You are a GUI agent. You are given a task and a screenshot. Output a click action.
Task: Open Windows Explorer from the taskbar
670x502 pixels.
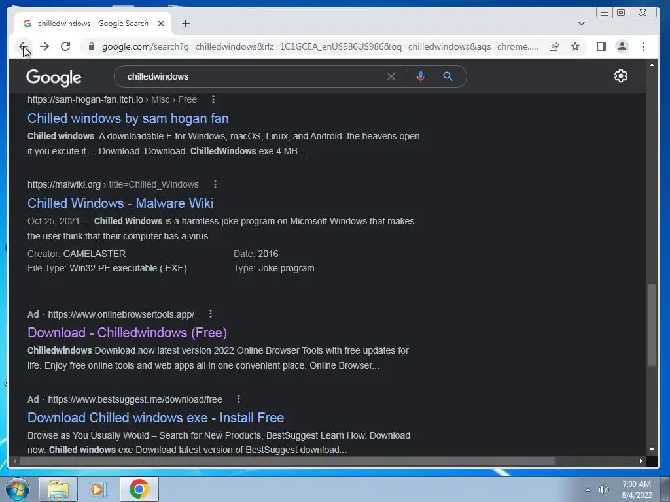tap(58, 489)
